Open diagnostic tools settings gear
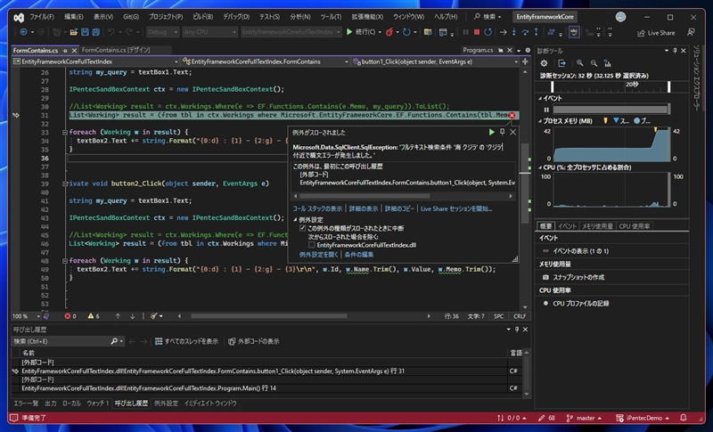The image size is (713, 432). pos(544,63)
